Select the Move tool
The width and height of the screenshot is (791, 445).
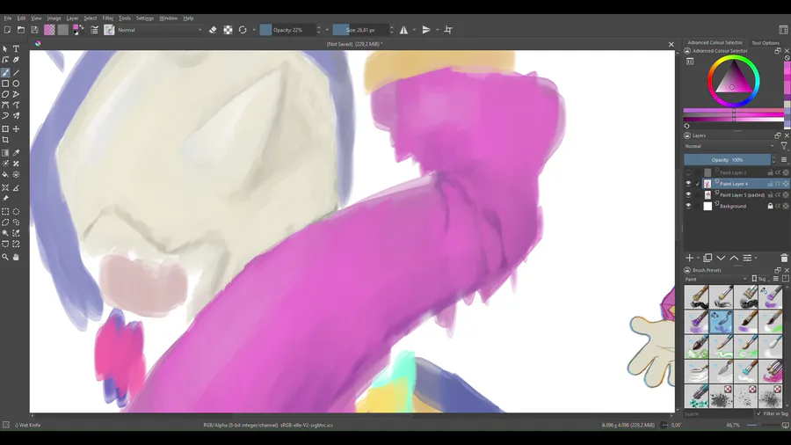coord(16,129)
